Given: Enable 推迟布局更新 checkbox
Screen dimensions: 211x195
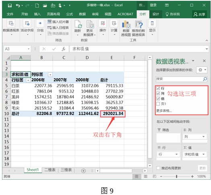Looking at the screenshot, I should pos(158,168).
